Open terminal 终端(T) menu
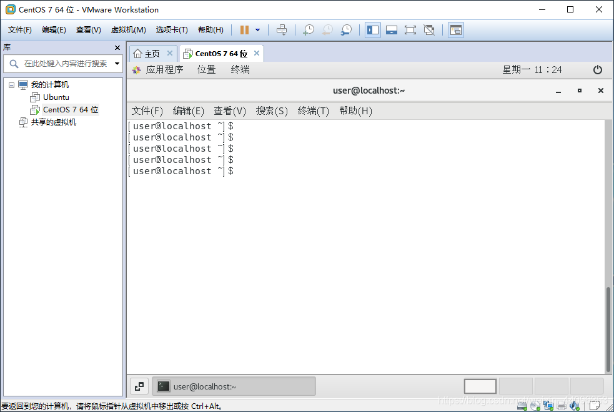 [x=314, y=111]
